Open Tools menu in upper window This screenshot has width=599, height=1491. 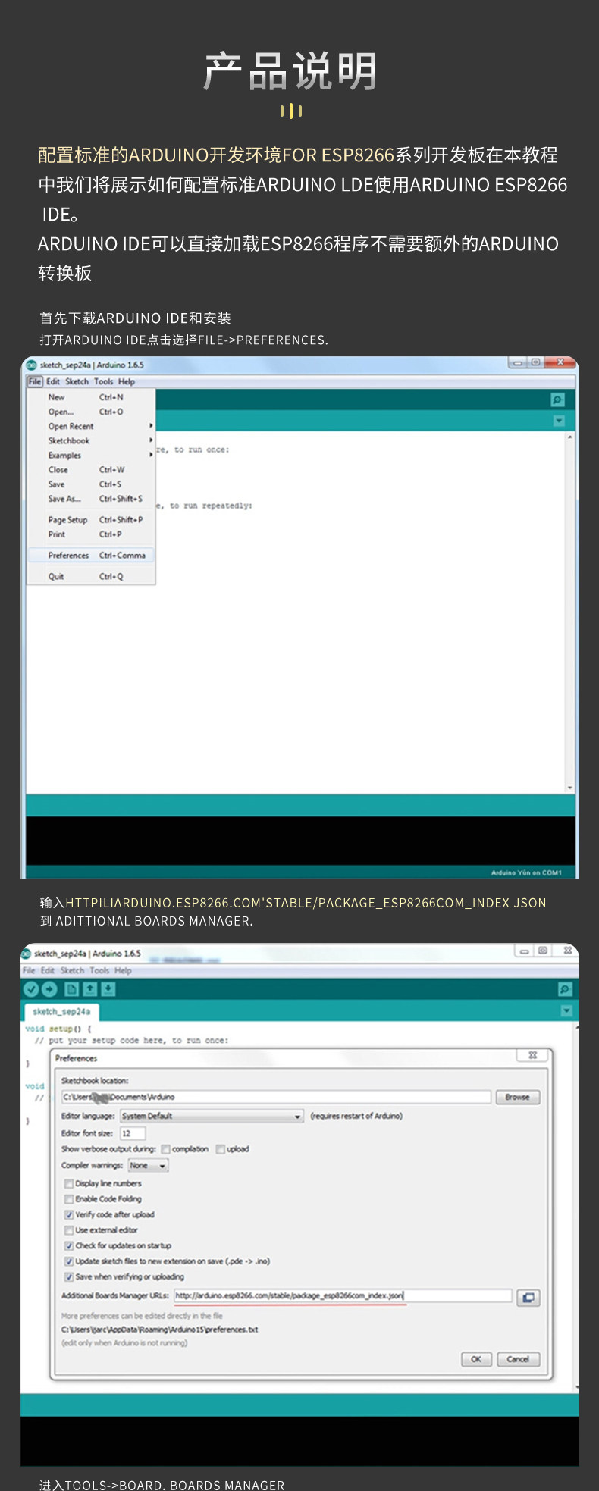(x=104, y=381)
